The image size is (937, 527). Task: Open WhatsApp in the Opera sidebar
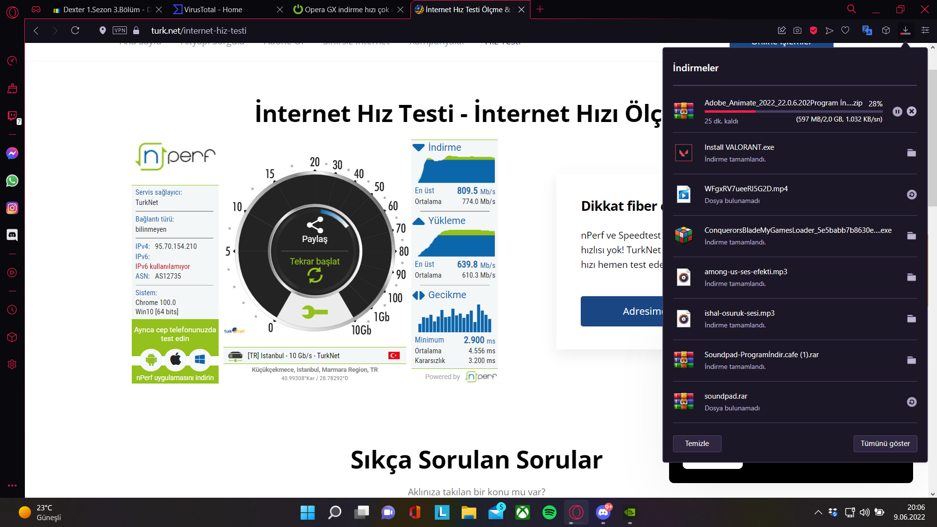coord(12,181)
